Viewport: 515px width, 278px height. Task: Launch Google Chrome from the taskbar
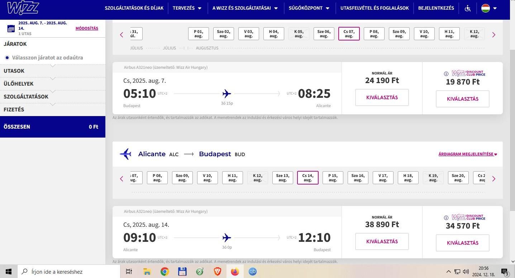(x=164, y=272)
